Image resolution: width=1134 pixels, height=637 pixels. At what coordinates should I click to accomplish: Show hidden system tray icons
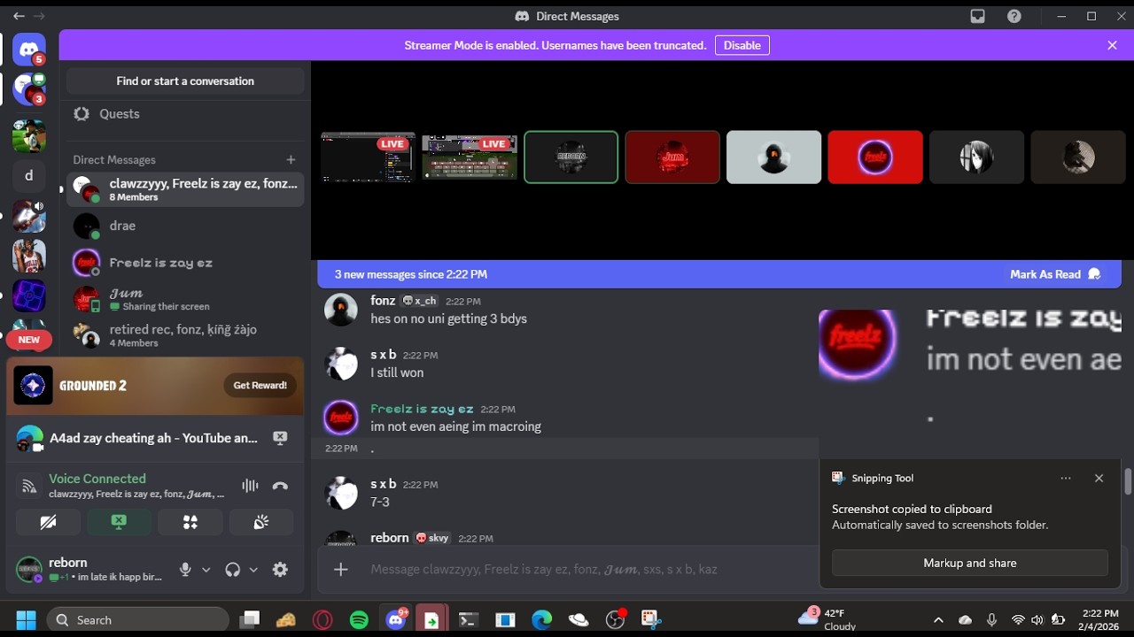(x=938, y=620)
